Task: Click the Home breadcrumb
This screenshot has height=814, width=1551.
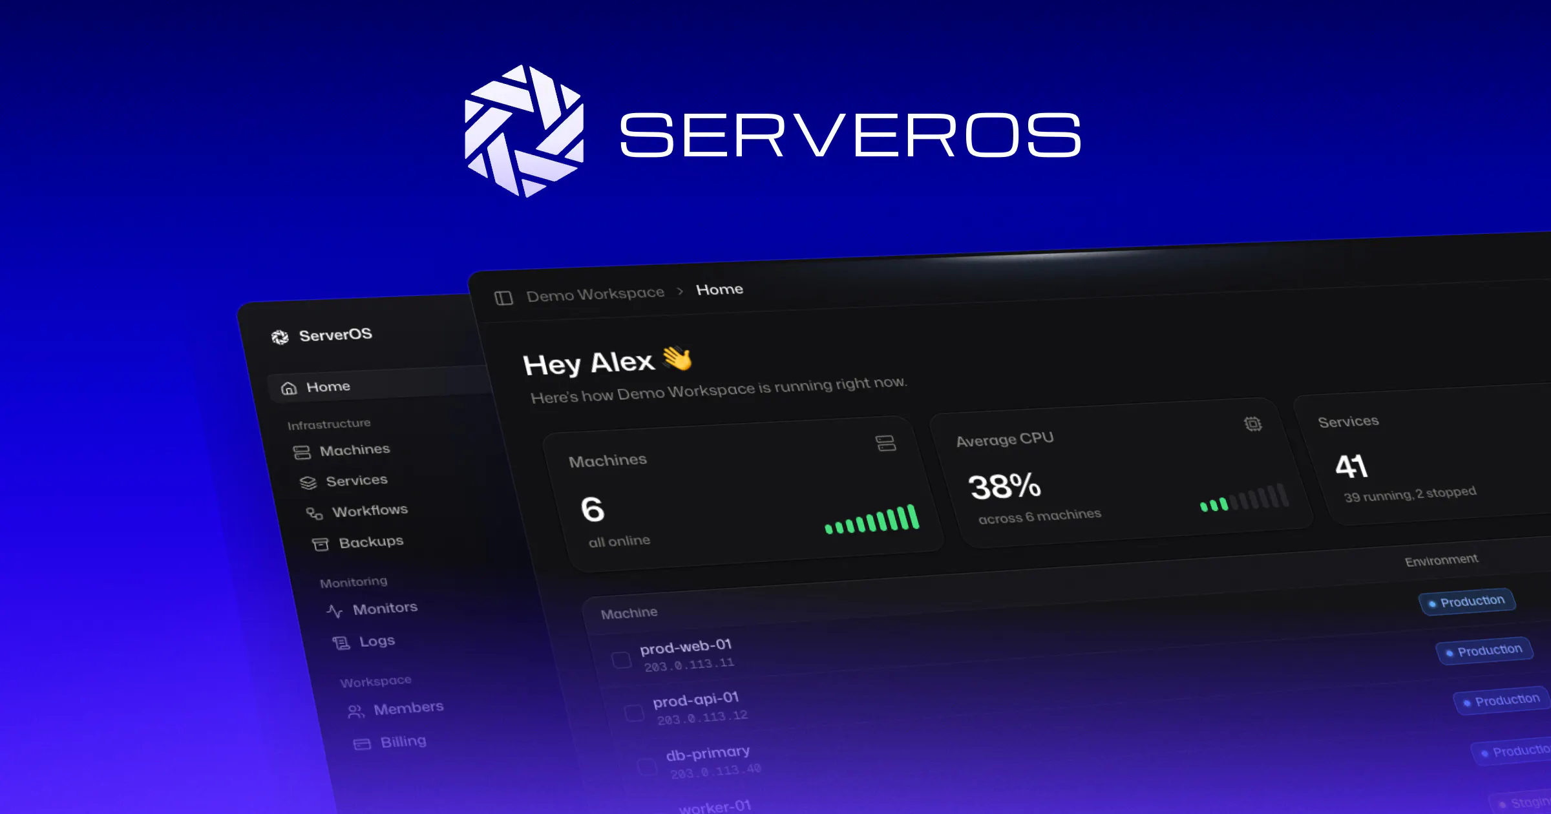Action: click(719, 289)
